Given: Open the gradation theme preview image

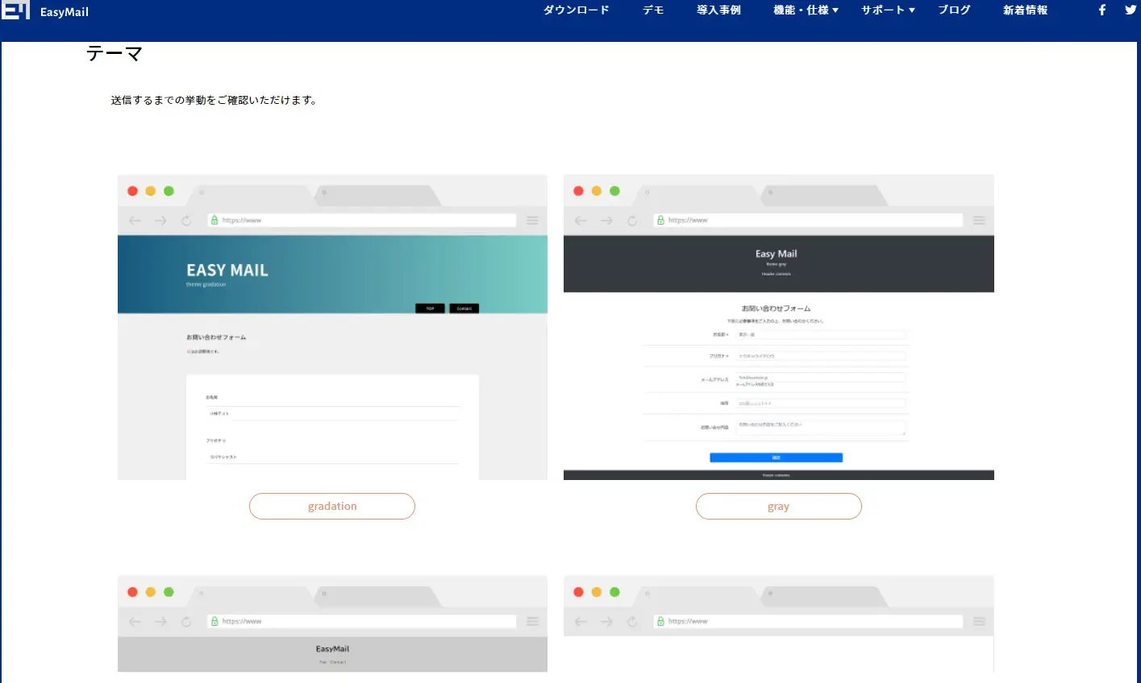Looking at the screenshot, I should tap(332, 326).
